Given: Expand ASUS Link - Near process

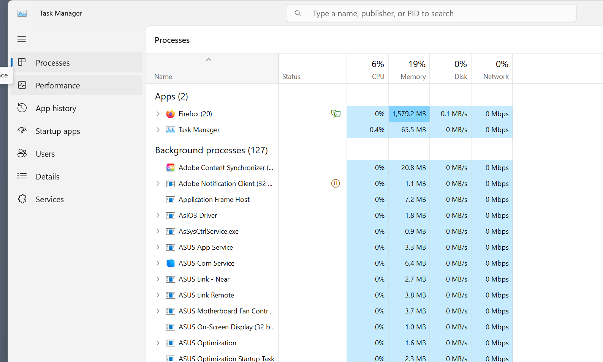Looking at the screenshot, I should click(x=158, y=279).
